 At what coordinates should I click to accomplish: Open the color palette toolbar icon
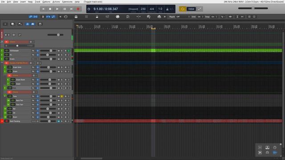(x=118, y=17)
